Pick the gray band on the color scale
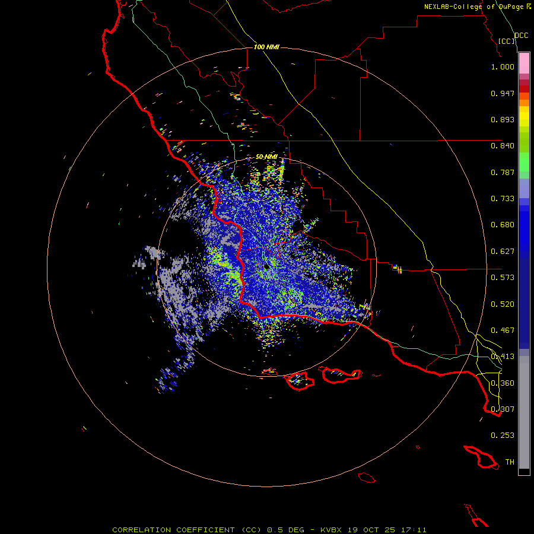 tap(524, 412)
